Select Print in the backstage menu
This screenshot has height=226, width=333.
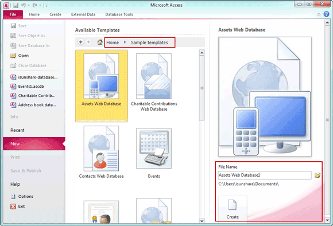[15, 157]
